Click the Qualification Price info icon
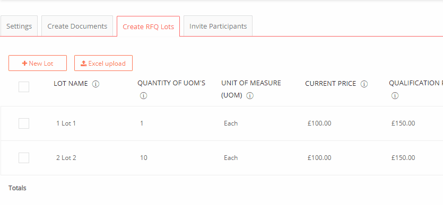443x205 pixels. pyautogui.click(x=395, y=96)
